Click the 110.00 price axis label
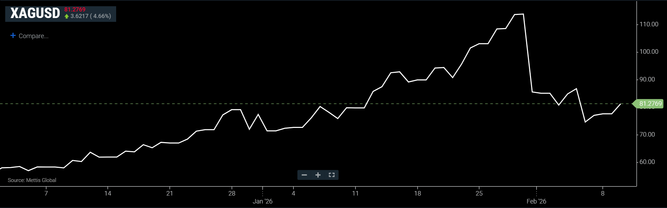This screenshot has width=667, height=208. (x=649, y=24)
